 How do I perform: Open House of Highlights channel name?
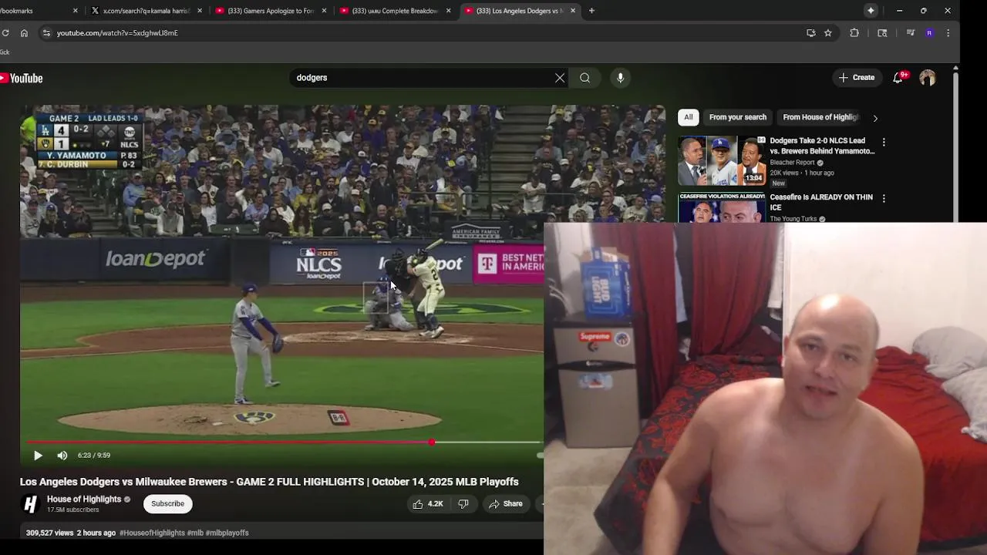click(x=84, y=499)
